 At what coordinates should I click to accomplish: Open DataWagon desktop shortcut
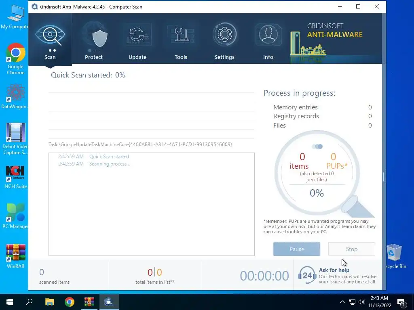tap(15, 96)
